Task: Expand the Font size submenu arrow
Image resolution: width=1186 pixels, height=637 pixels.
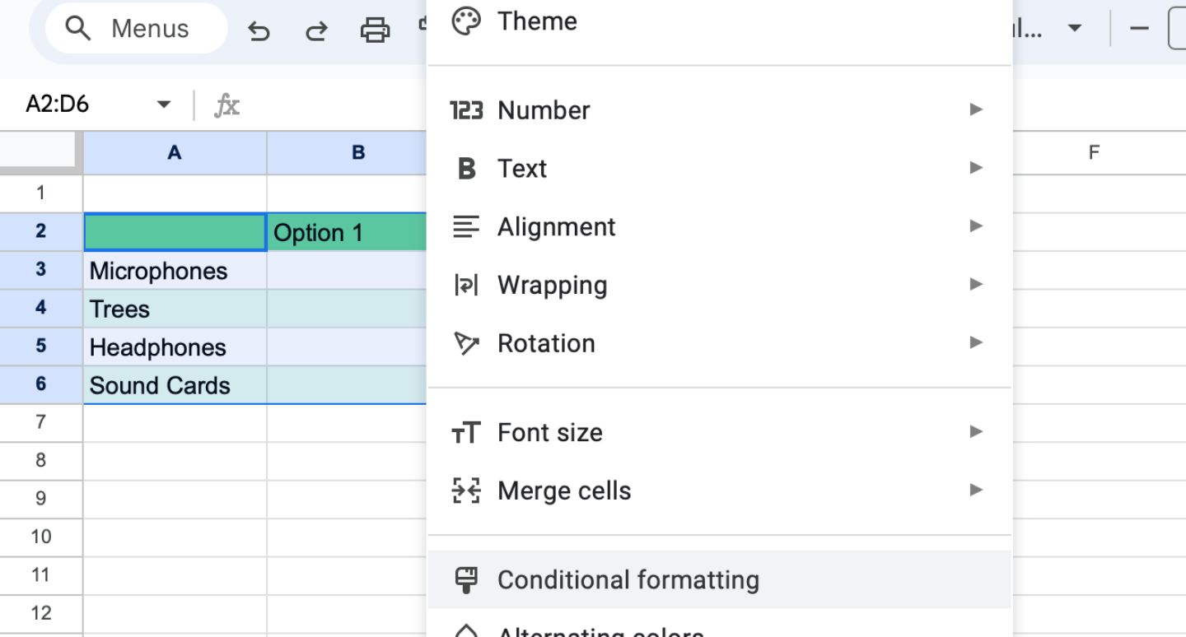Action: (976, 432)
